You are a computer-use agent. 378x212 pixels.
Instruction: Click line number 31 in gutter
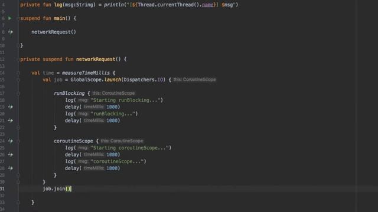point(2,188)
